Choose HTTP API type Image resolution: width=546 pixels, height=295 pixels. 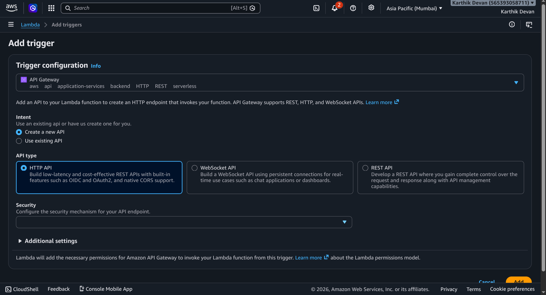point(99,178)
